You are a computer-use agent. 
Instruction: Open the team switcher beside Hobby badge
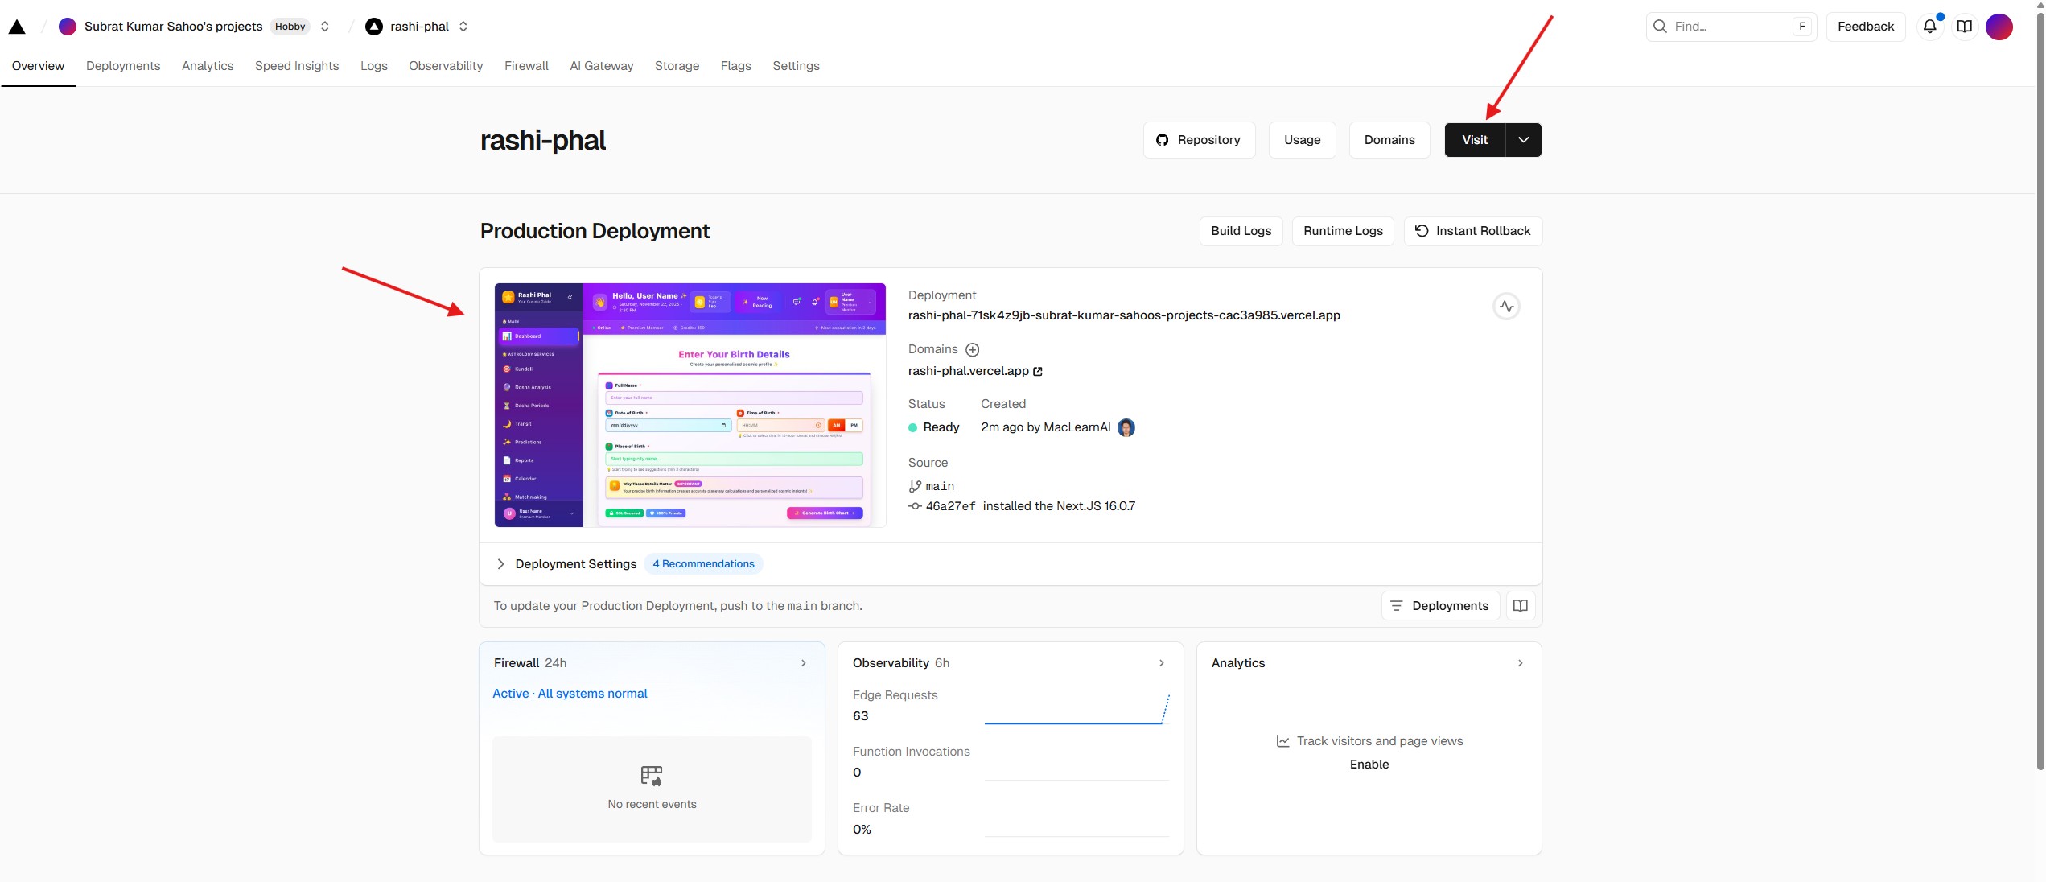pos(325,27)
